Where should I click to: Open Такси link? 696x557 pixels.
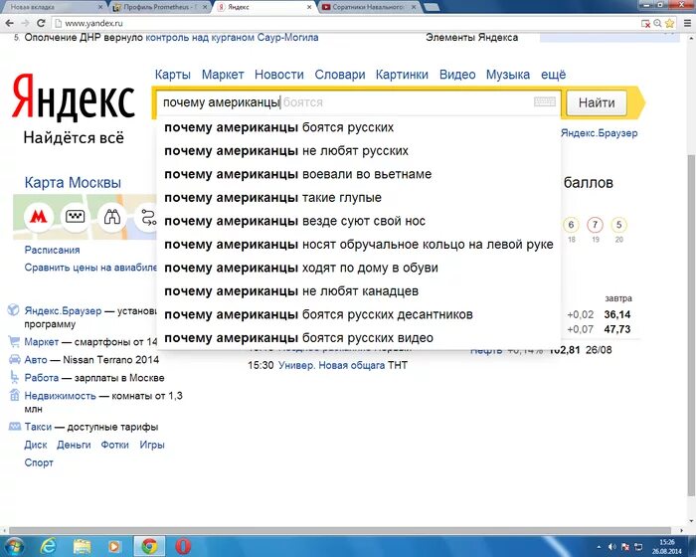click(38, 427)
